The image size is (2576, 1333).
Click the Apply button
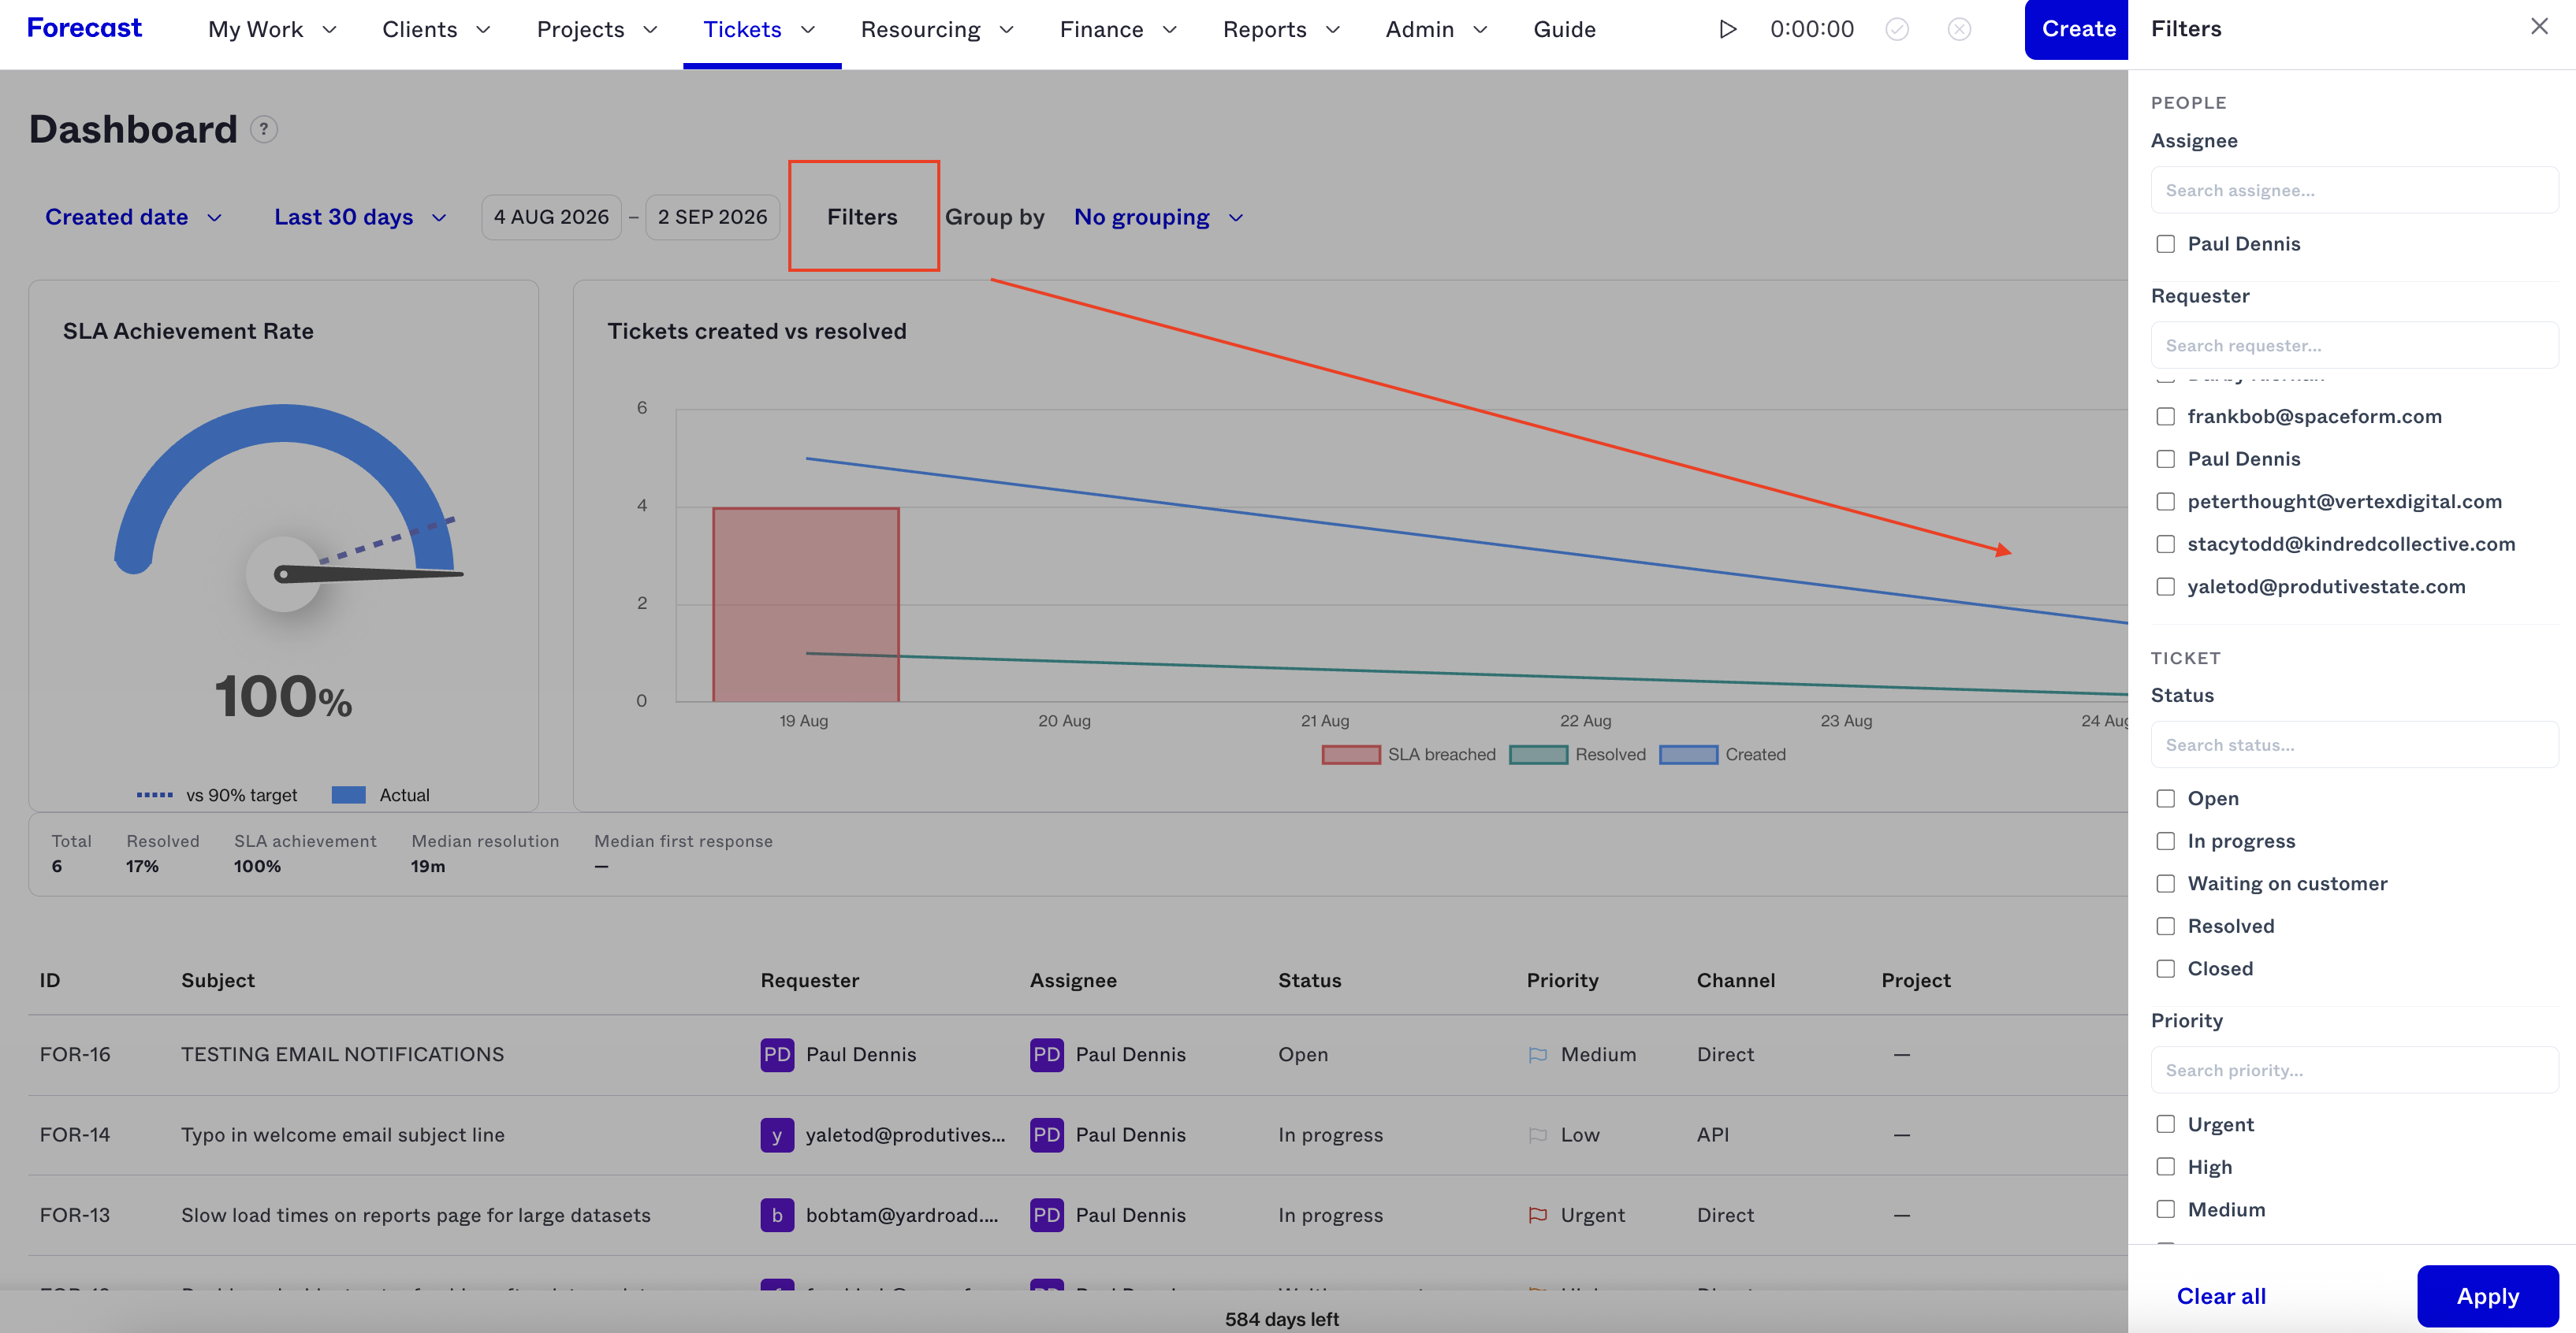(x=2487, y=1296)
